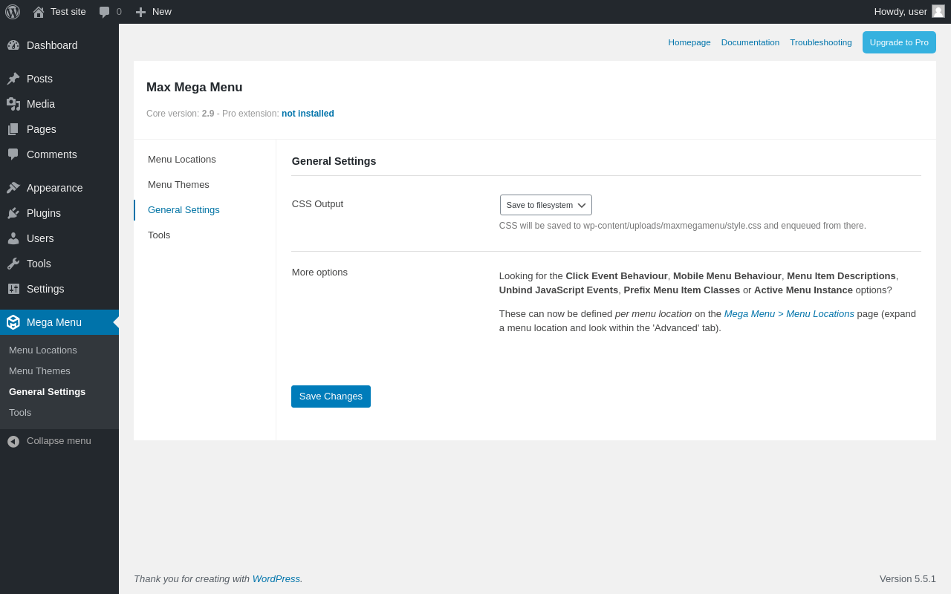Screen dimensions: 951x594
Task: Open the Dashboard icon in sidebar
Action: pos(13,45)
